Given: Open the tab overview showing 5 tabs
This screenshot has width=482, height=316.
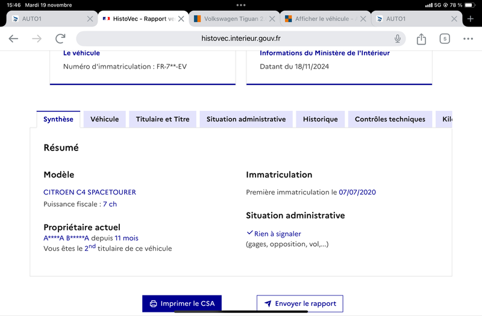Looking at the screenshot, I should pos(445,39).
